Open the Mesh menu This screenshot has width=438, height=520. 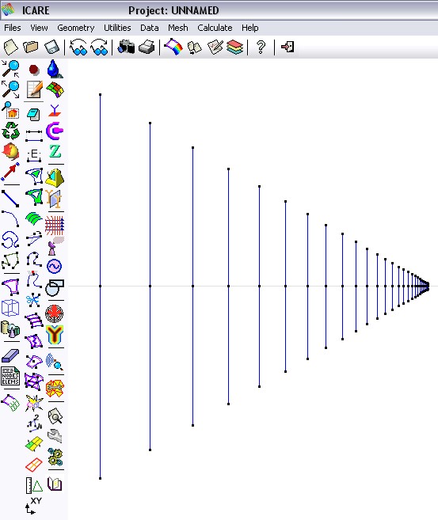(178, 28)
